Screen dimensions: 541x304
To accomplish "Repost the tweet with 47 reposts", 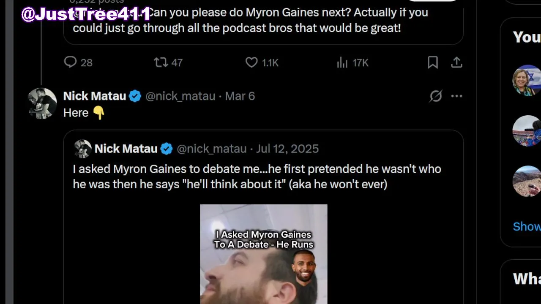I will click(161, 62).
